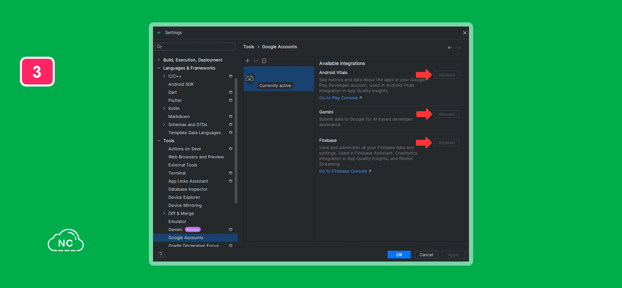Select Kotlin in settings tree

tap(174, 108)
